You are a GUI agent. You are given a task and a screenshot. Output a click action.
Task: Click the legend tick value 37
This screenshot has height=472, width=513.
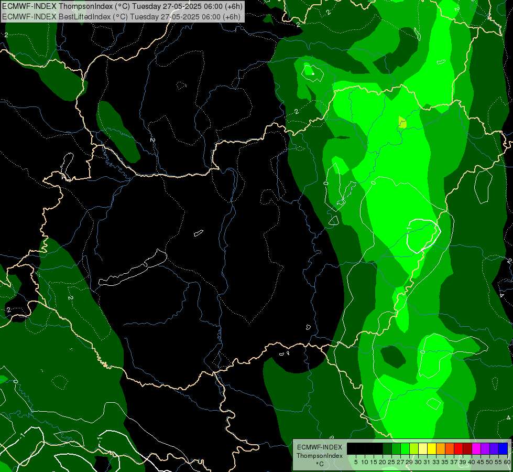coord(454,462)
